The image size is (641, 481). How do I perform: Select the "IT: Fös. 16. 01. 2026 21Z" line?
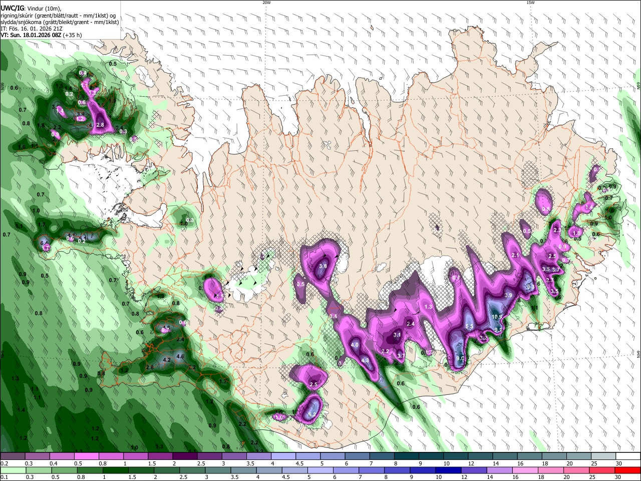tap(32, 29)
